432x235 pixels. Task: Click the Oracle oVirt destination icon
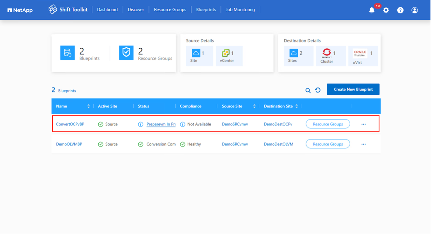pos(360,53)
